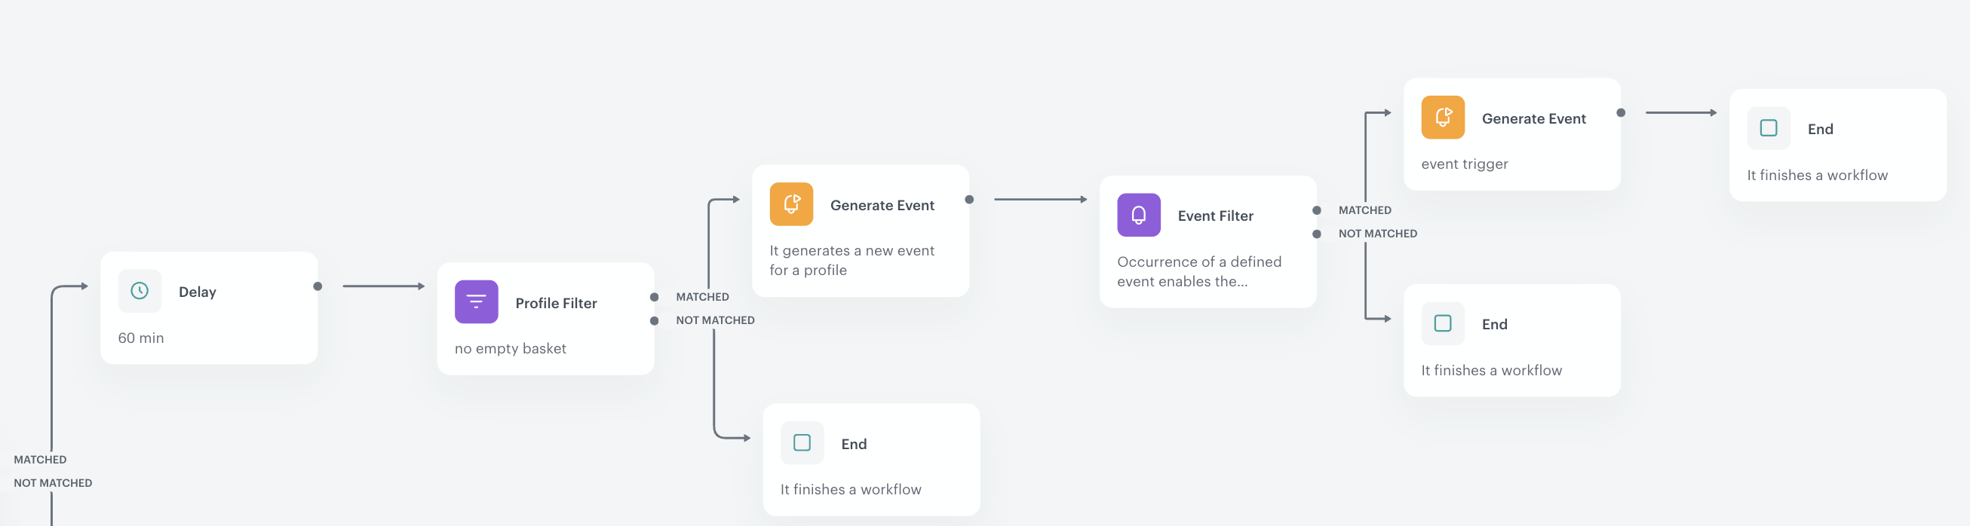Select the clock icon on the Delay node
Screen dimensions: 1970x526
click(x=140, y=292)
